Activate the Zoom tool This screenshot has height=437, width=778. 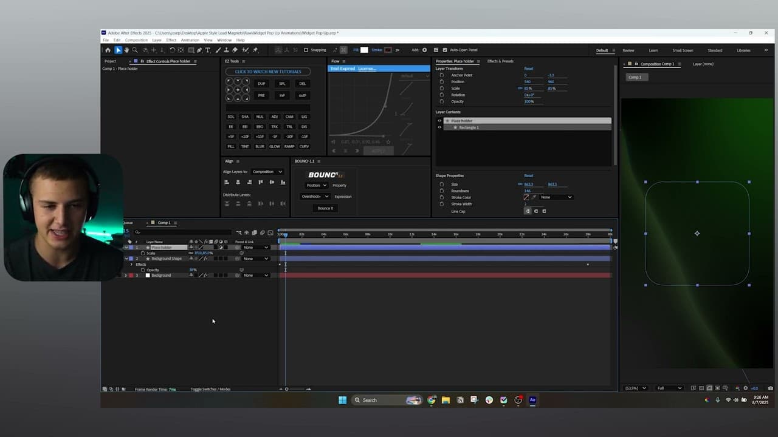pos(136,50)
